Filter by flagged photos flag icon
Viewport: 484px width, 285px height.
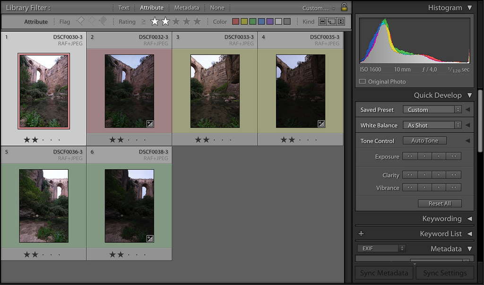(x=81, y=21)
